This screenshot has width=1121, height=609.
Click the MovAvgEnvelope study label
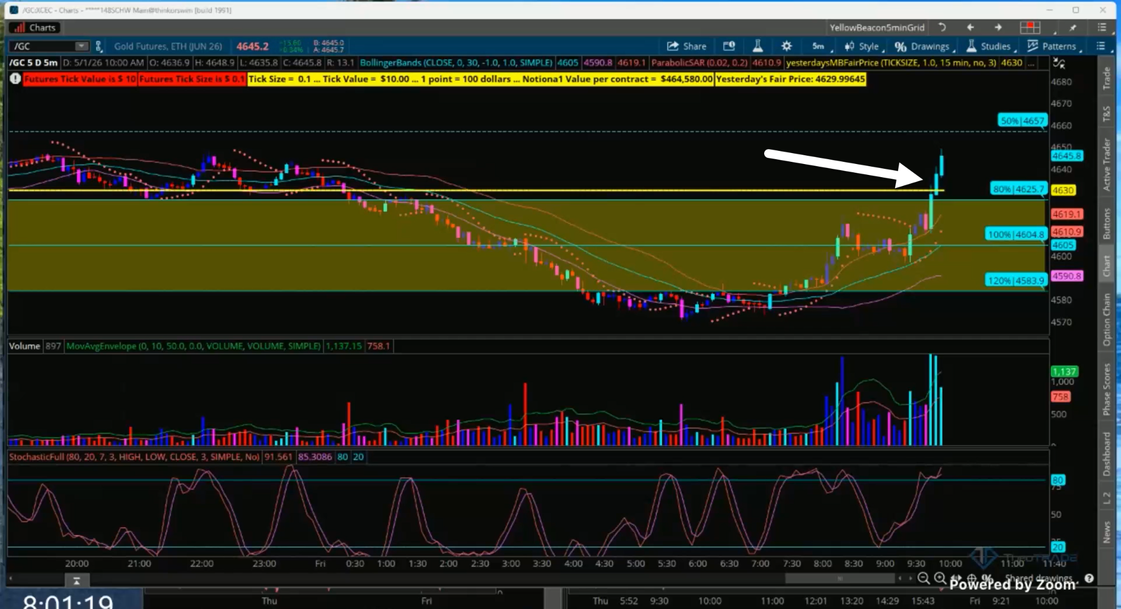(193, 346)
